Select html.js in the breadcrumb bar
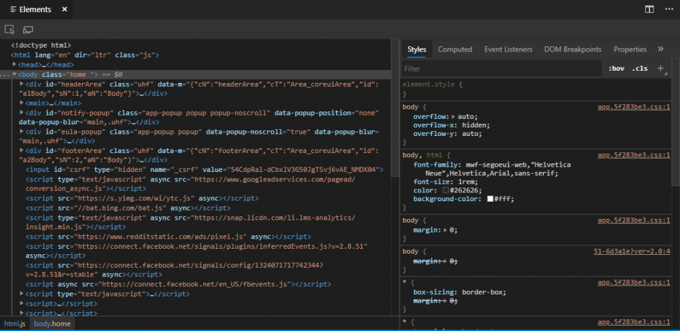The height and width of the screenshot is (331, 680). tap(15, 324)
